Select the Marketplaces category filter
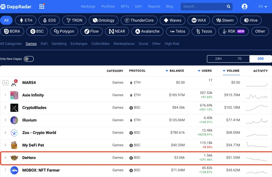272x177 pixels. coord(124,44)
